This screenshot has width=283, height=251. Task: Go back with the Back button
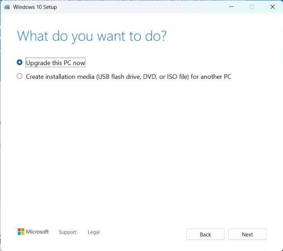pyautogui.click(x=205, y=234)
